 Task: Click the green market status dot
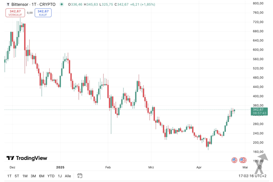tap(62, 5)
